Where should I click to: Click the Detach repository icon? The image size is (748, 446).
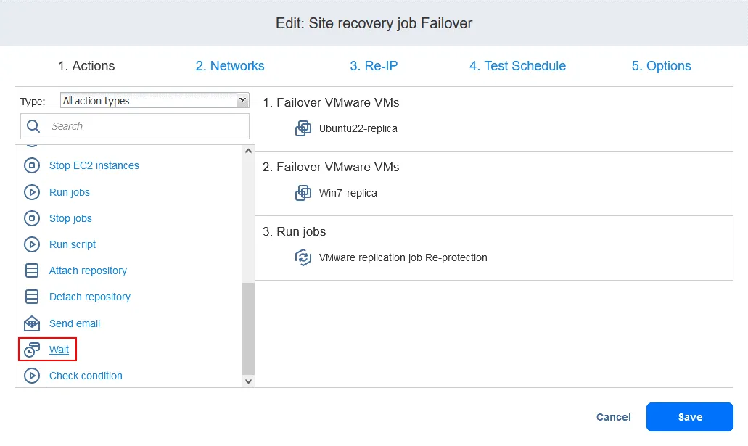click(x=32, y=297)
